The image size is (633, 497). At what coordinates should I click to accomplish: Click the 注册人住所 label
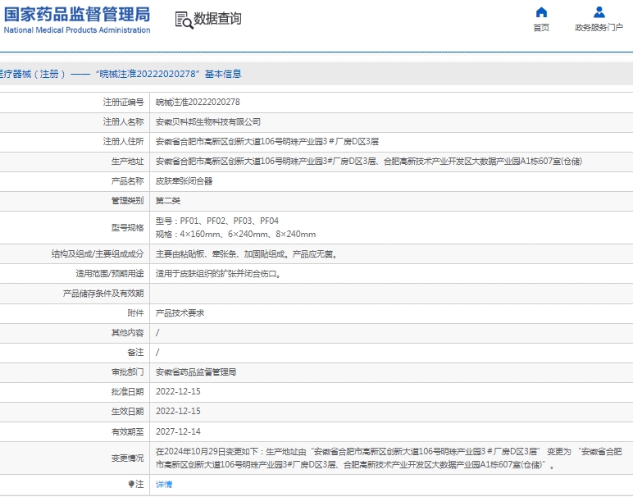(x=124, y=142)
